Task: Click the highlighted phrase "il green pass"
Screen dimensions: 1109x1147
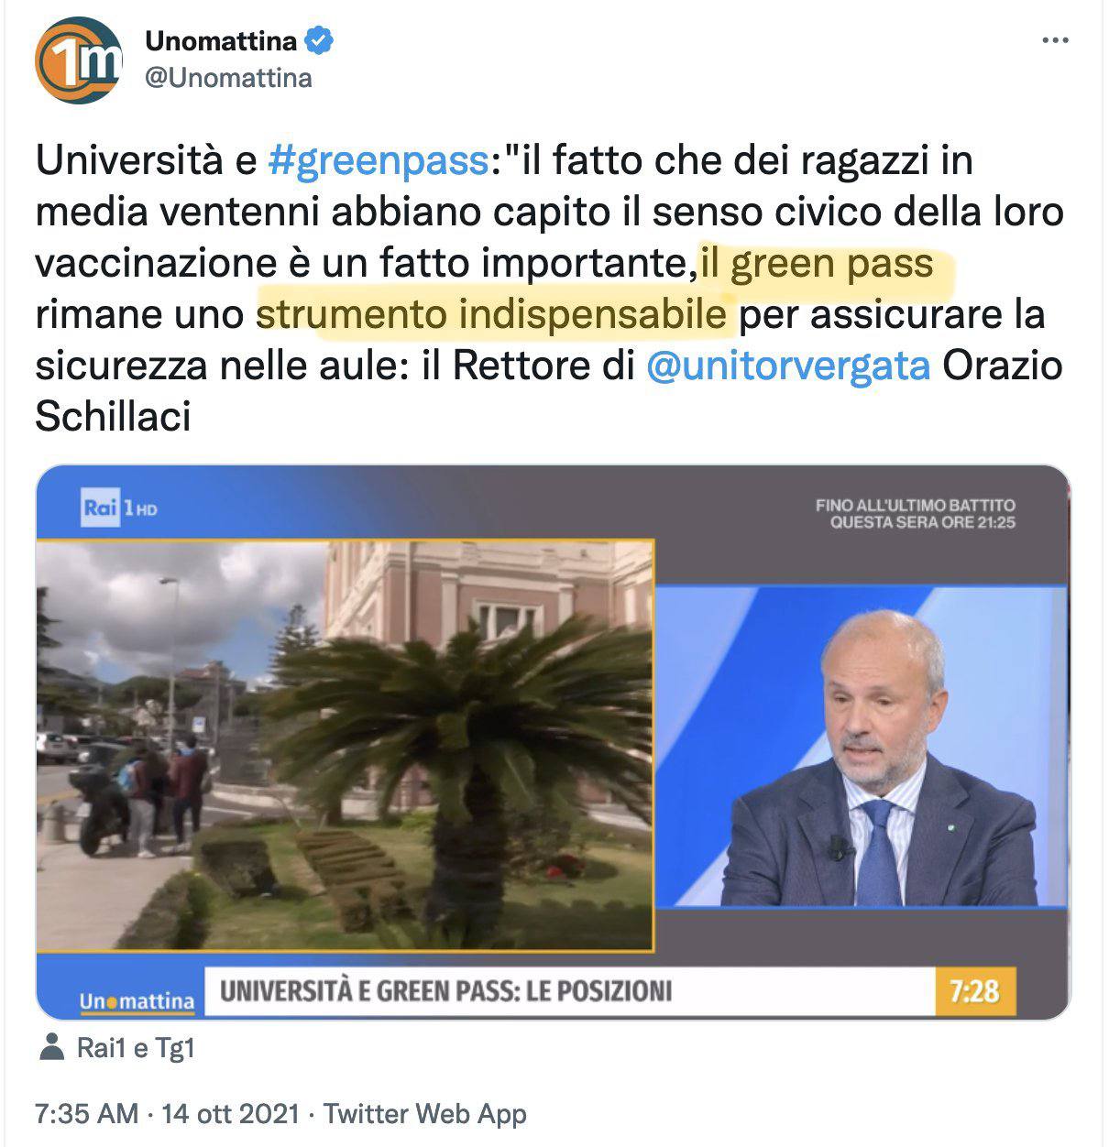Action: [x=818, y=264]
